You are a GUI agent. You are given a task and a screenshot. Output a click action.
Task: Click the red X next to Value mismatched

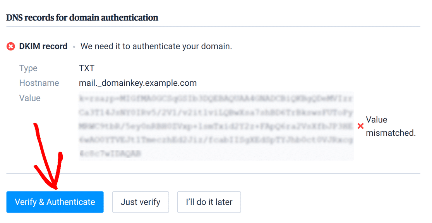pyautogui.click(x=360, y=126)
